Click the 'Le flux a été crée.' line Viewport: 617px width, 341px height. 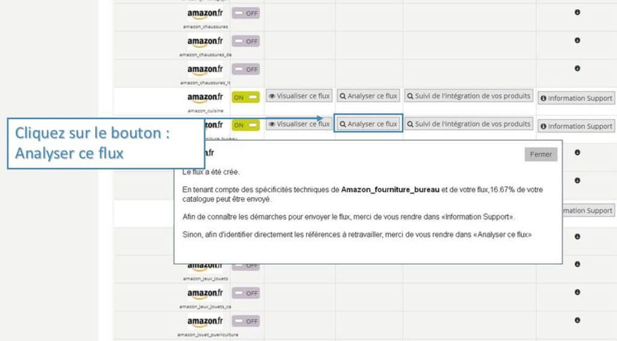coord(210,172)
